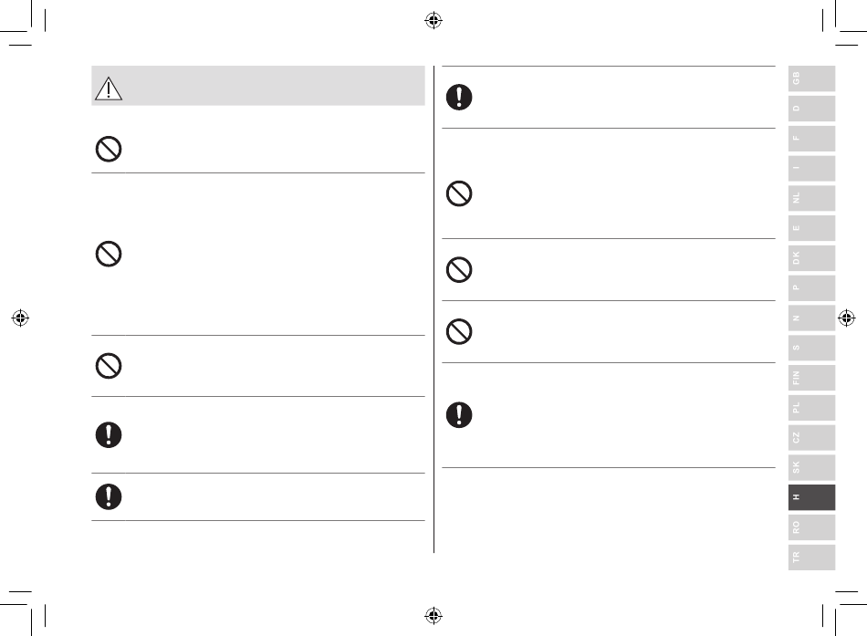Select the RO language tab
The height and width of the screenshot is (636, 867).
tap(811, 527)
